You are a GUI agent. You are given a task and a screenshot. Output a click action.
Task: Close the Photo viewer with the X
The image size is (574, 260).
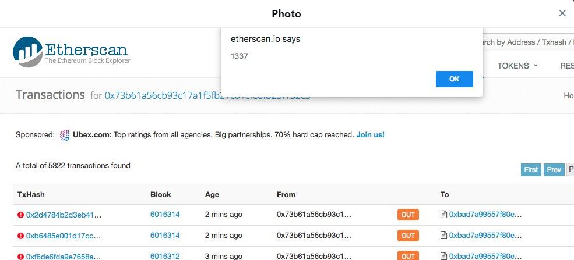point(562,13)
